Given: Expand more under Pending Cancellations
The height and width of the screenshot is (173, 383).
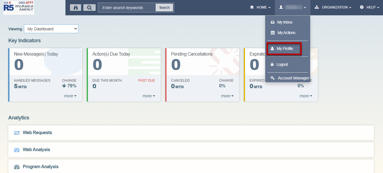Looking at the screenshot, I should (x=227, y=96).
